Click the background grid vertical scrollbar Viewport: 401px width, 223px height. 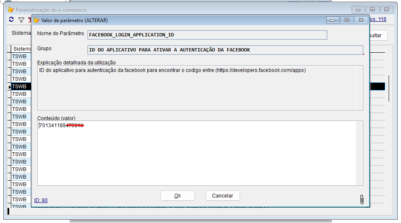(x=389, y=88)
